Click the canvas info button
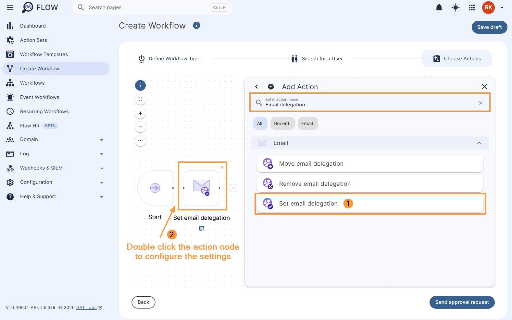 [140, 86]
